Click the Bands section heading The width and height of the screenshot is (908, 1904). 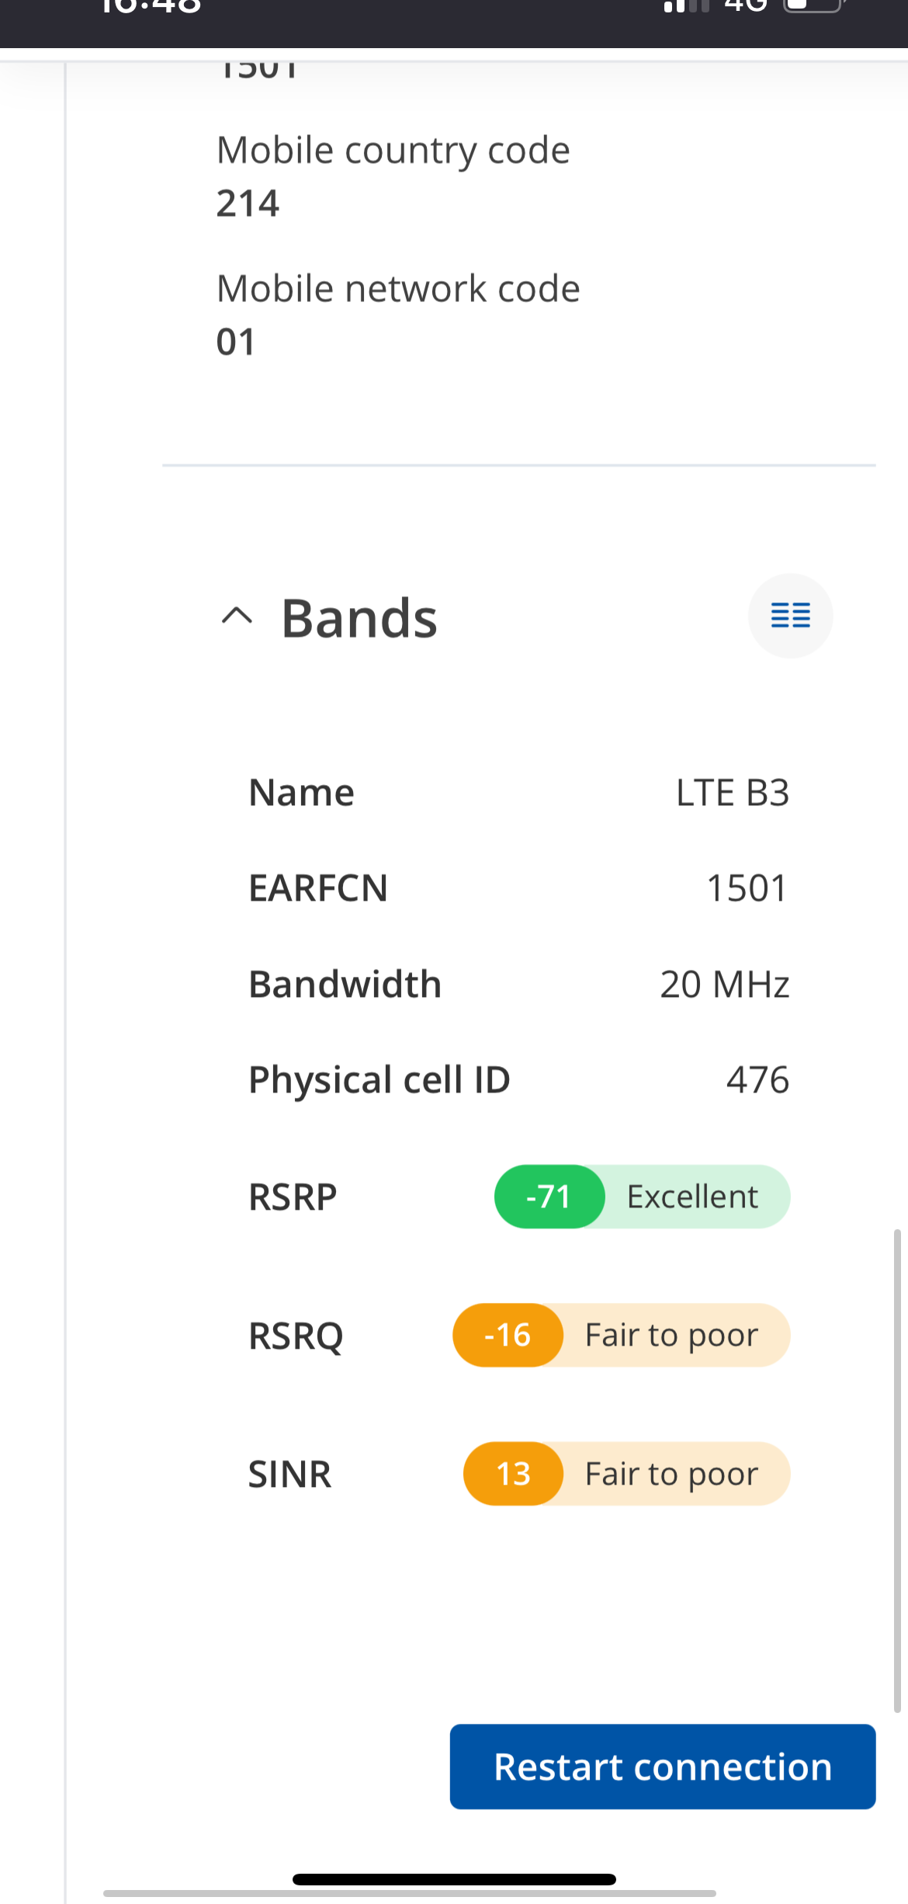(359, 619)
